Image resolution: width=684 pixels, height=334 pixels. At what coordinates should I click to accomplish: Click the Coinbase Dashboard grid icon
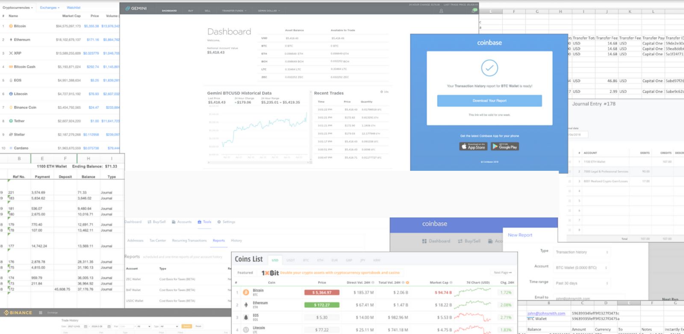coord(424,241)
